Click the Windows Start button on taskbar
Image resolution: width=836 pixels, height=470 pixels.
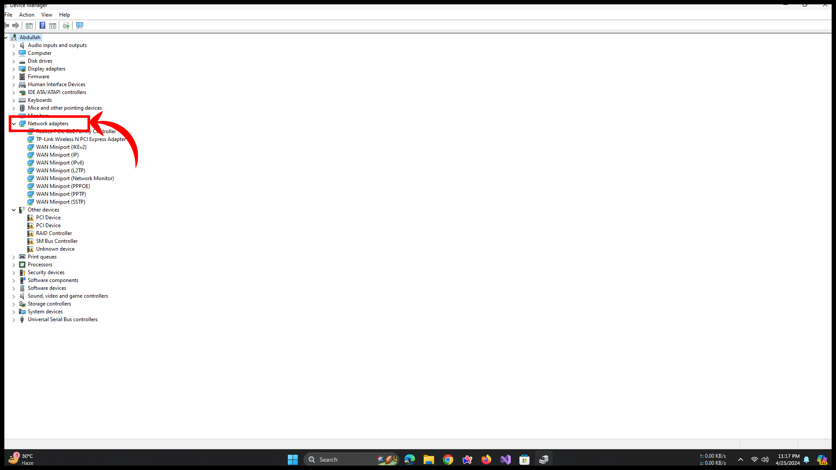(x=293, y=460)
